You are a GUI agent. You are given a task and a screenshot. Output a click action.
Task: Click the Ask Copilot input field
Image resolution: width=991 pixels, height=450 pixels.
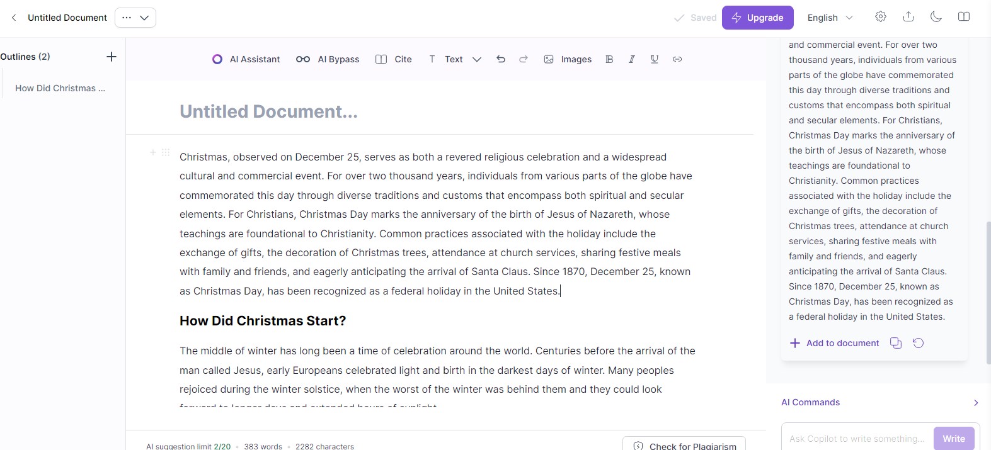click(x=857, y=439)
